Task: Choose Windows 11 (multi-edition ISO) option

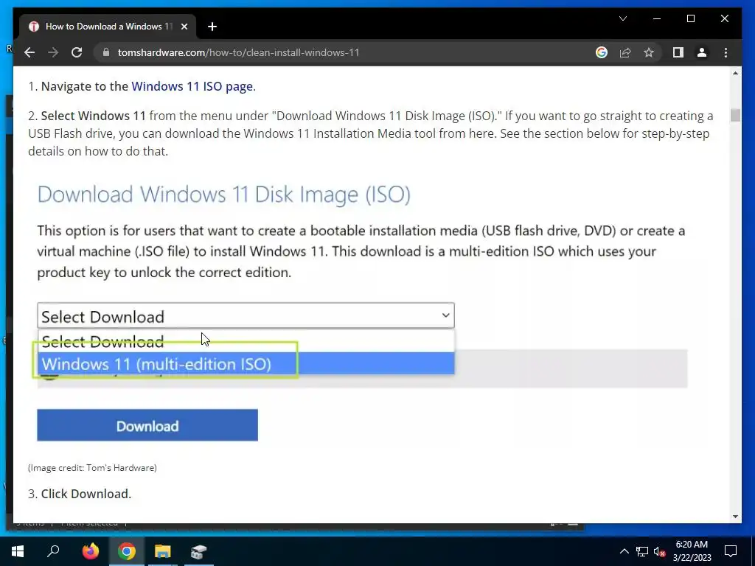Action: (246, 363)
